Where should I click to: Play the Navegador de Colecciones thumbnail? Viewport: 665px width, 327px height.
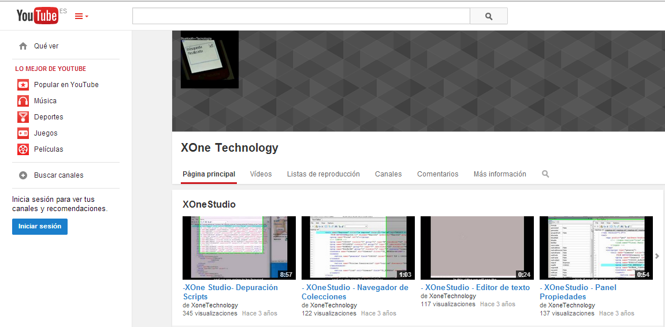click(358, 248)
